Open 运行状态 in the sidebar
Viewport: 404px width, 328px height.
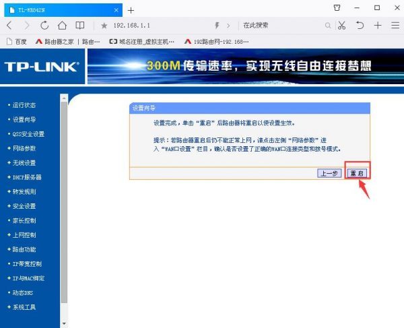point(24,105)
